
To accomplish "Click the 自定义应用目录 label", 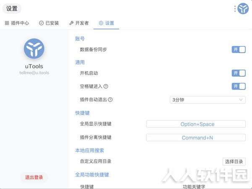I will (x=96, y=161).
